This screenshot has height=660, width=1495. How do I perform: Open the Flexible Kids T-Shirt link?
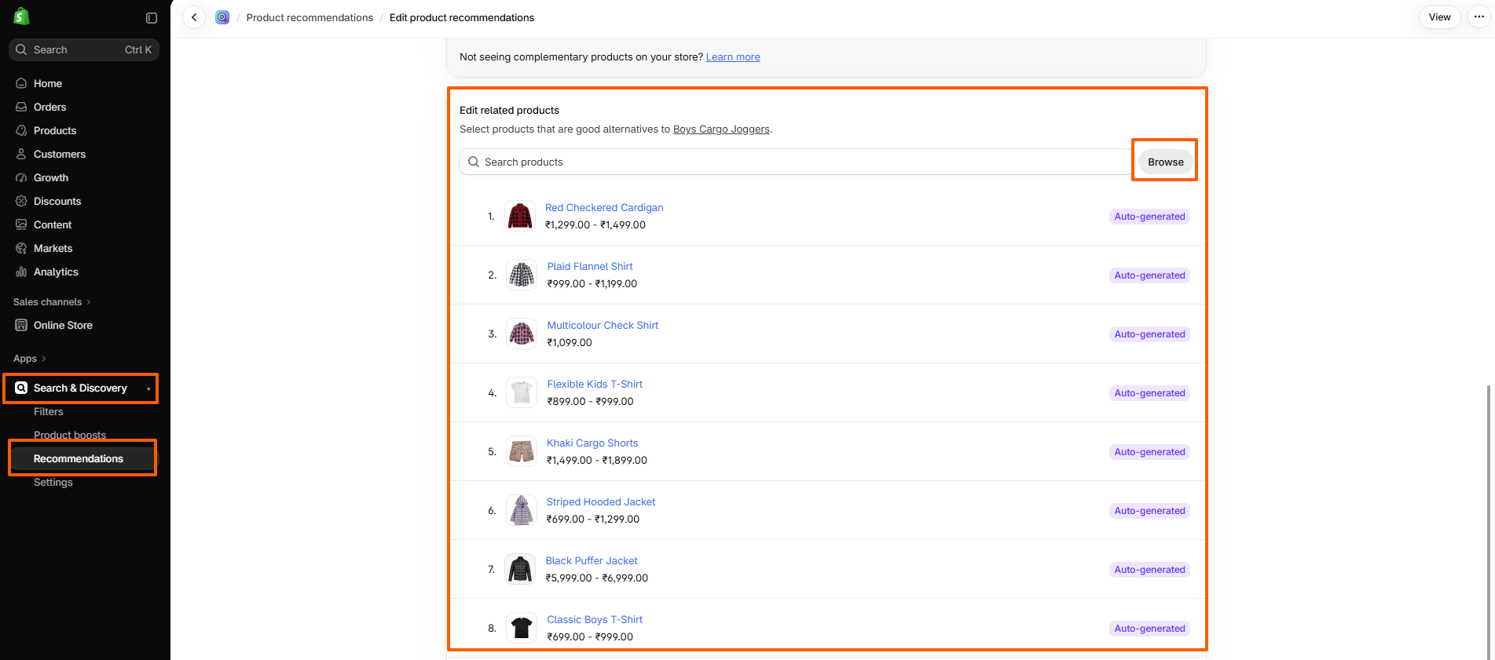pos(595,384)
